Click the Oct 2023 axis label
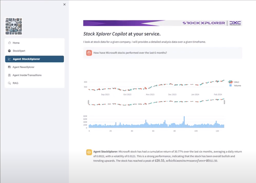 point(127,94)
